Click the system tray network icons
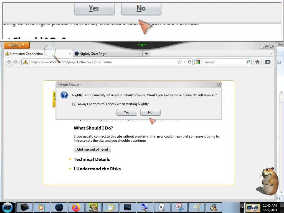 253,207
